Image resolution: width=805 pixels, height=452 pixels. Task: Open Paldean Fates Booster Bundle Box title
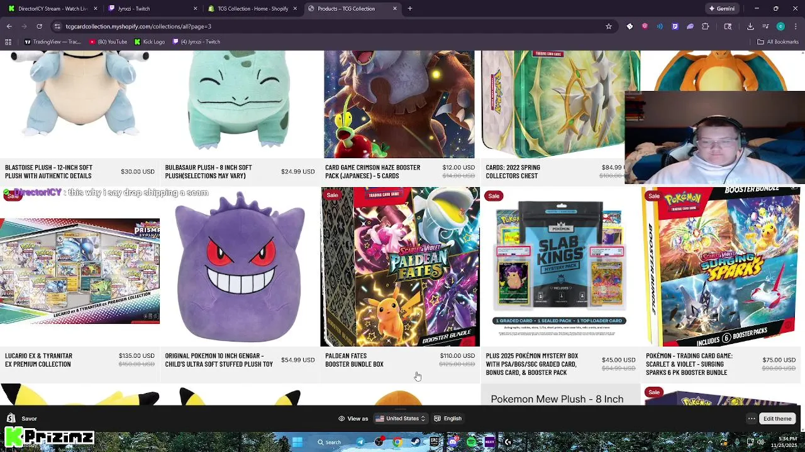[354, 360]
